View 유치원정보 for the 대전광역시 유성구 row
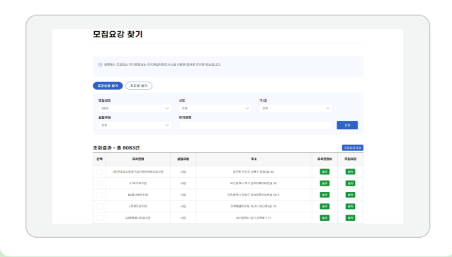This screenshot has width=452, height=257. pos(324,195)
